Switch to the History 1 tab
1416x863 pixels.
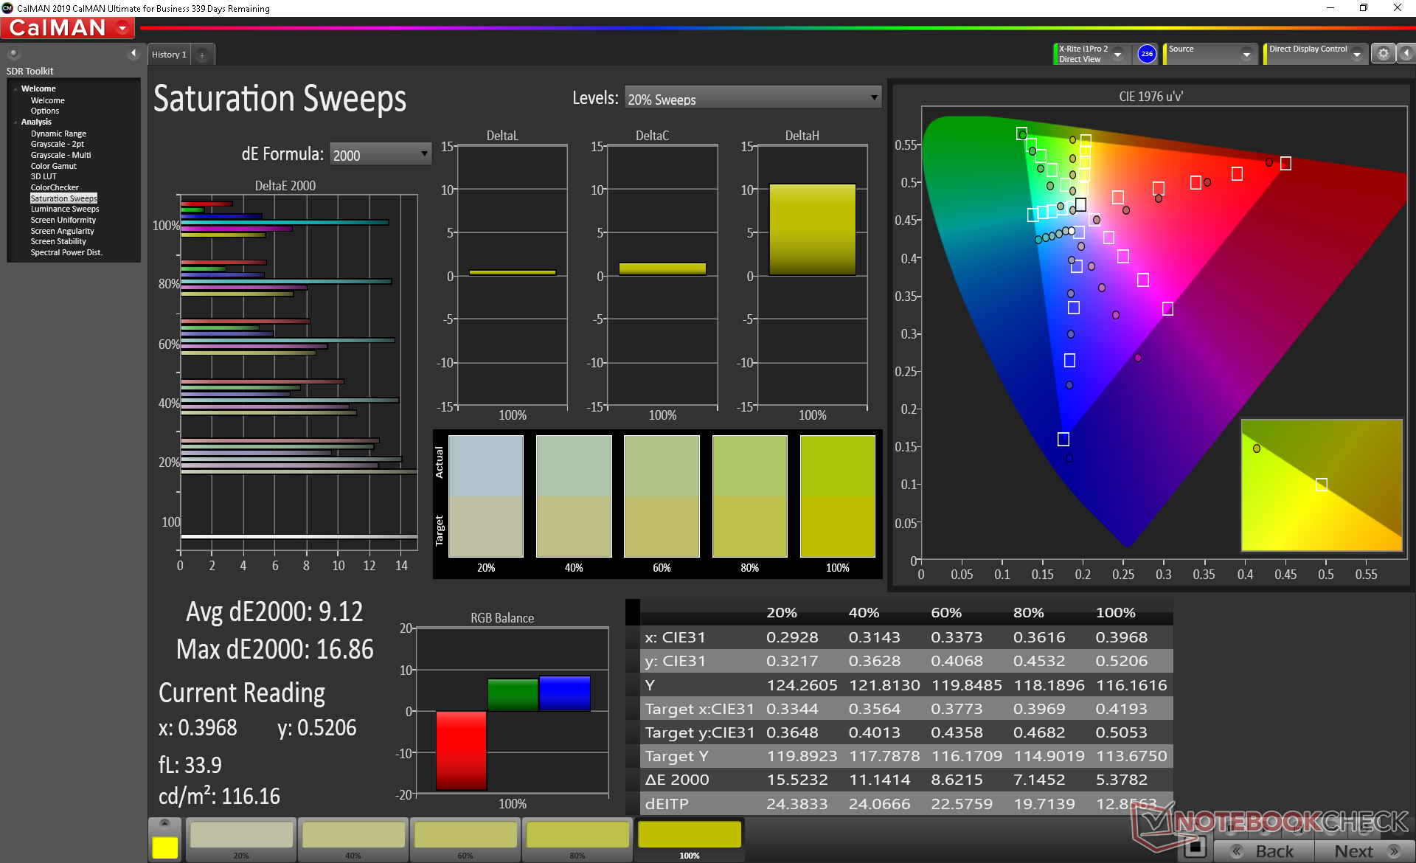tap(169, 55)
